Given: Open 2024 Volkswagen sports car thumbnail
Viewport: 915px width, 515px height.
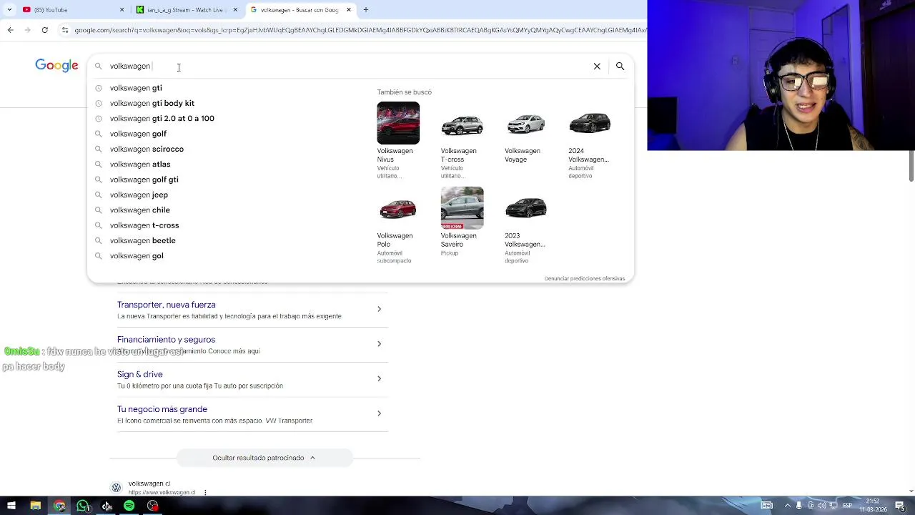Looking at the screenshot, I should pyautogui.click(x=590, y=123).
